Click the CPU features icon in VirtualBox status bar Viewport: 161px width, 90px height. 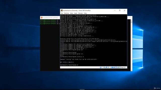tap(116, 67)
